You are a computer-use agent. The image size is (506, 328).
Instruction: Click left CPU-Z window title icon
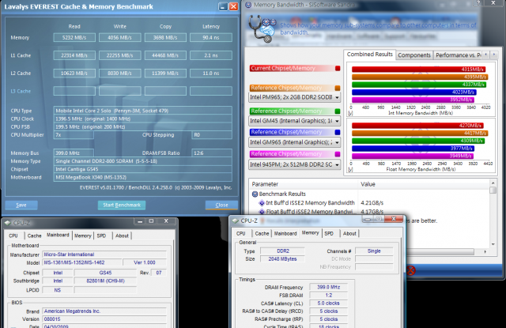click(x=7, y=223)
